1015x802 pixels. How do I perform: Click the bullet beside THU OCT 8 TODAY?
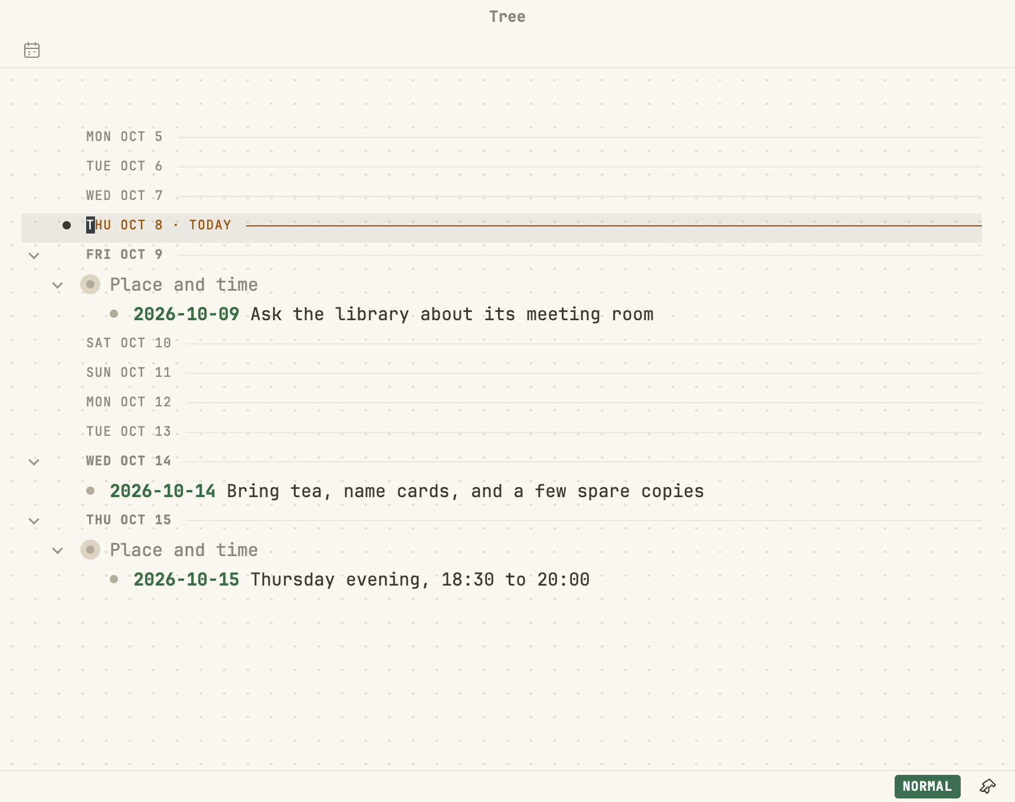[67, 225]
